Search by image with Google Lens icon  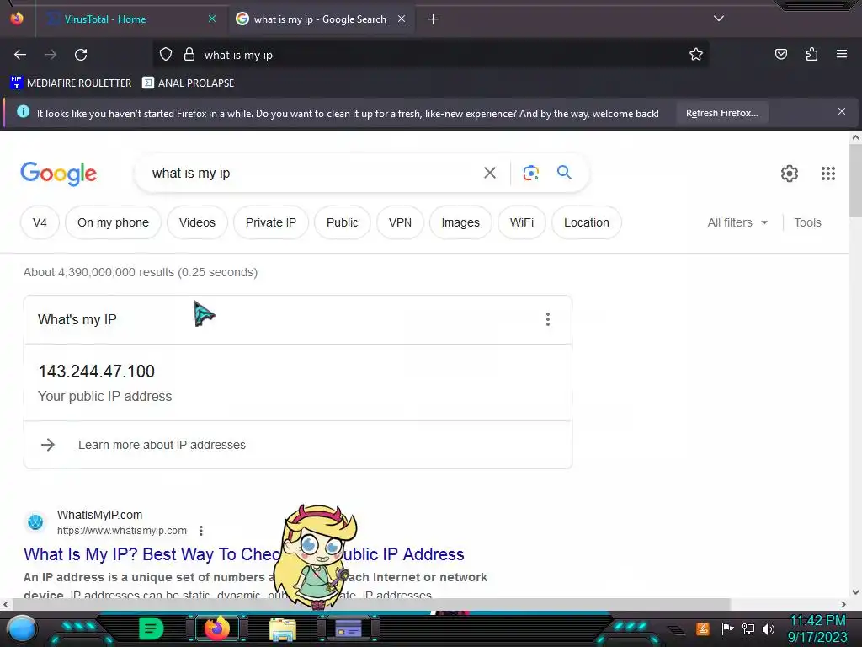[x=530, y=173]
